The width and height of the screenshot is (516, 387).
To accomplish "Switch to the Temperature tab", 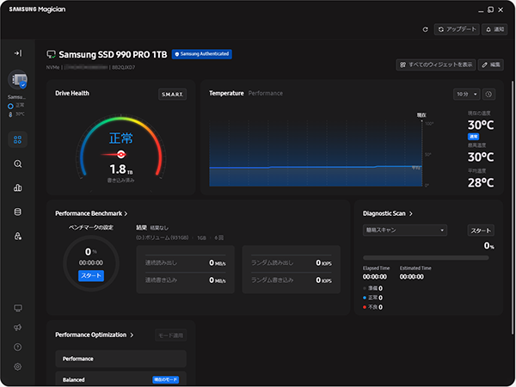I will (x=226, y=94).
